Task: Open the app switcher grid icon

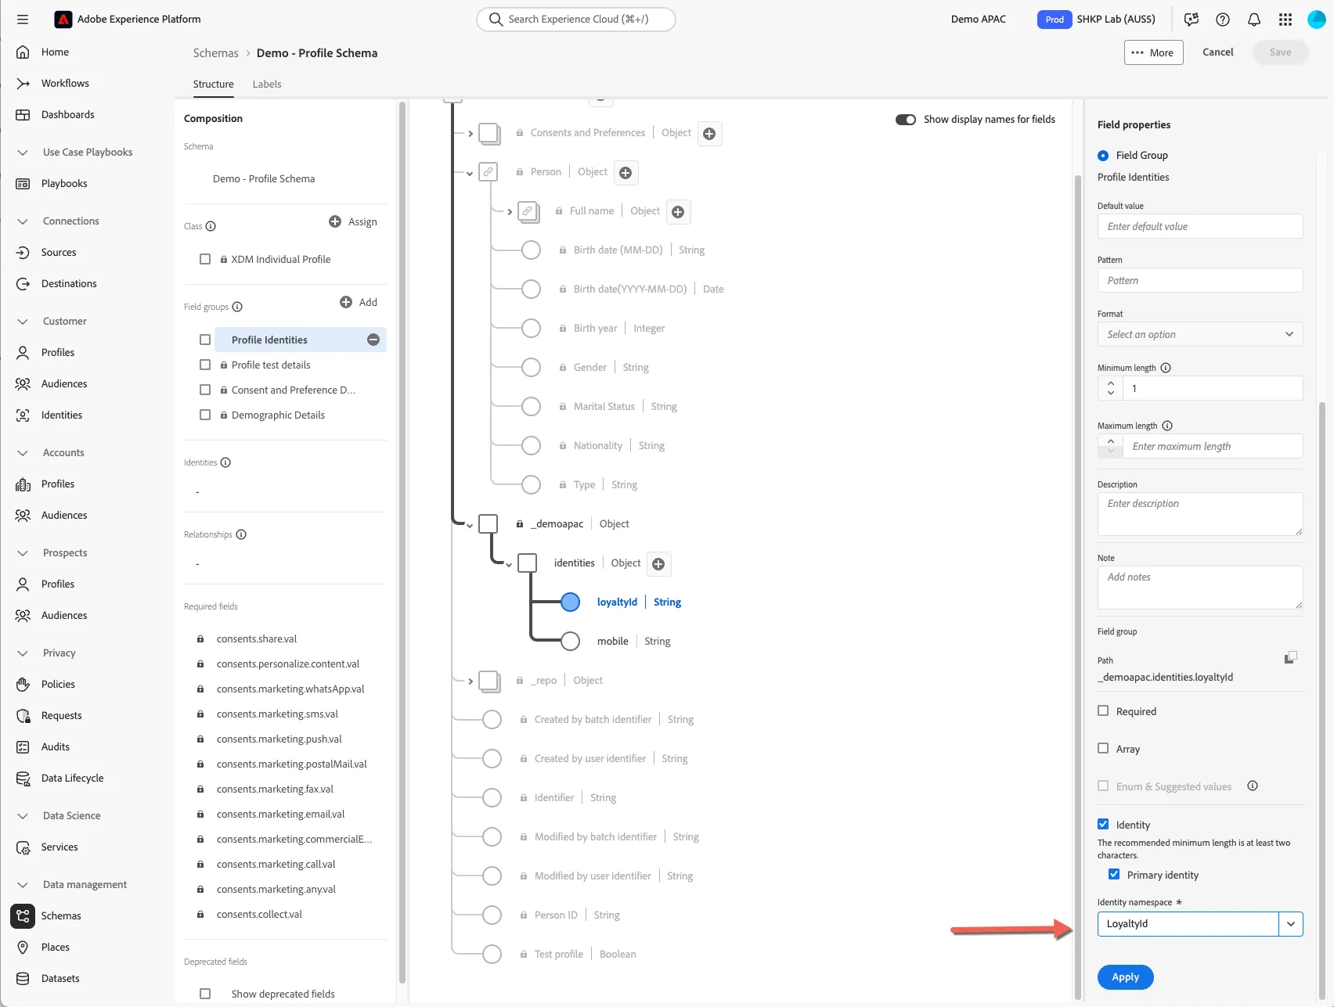Action: pyautogui.click(x=1285, y=20)
